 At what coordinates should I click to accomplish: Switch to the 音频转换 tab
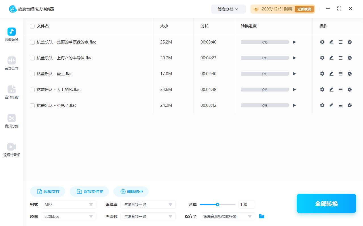click(11, 34)
